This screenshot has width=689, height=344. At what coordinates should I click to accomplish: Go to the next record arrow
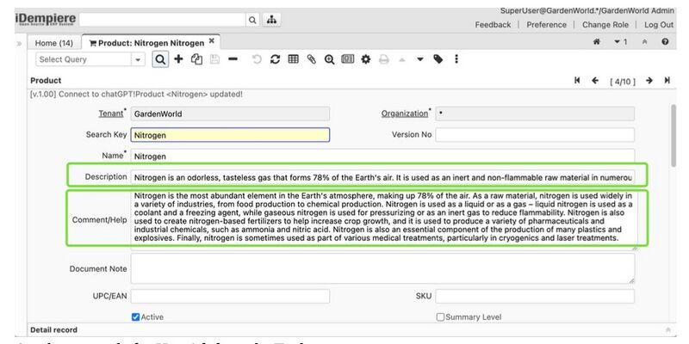650,81
